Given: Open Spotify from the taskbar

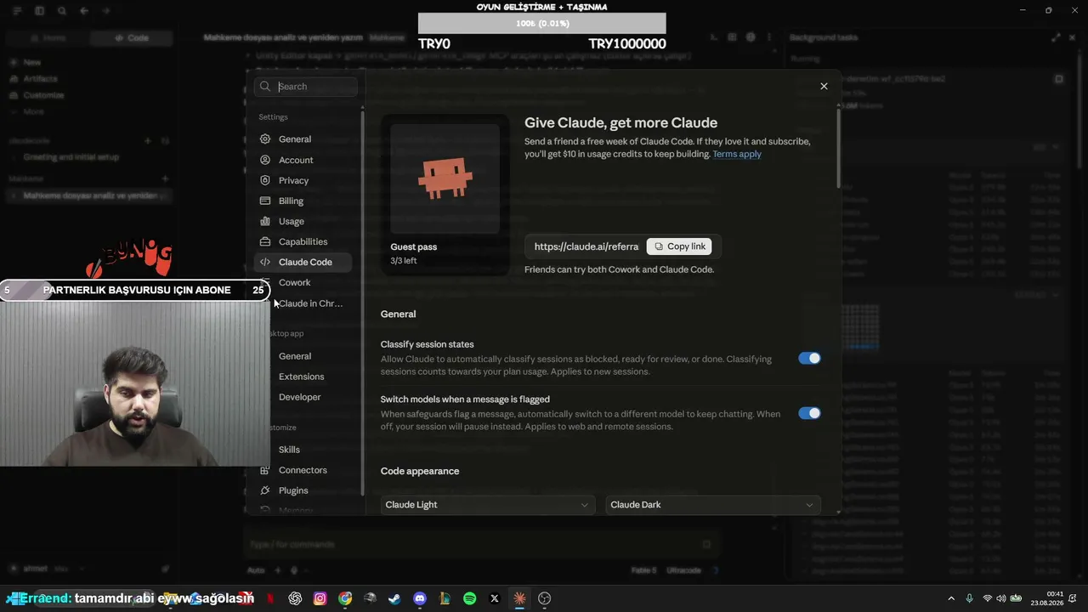Looking at the screenshot, I should 470,598.
